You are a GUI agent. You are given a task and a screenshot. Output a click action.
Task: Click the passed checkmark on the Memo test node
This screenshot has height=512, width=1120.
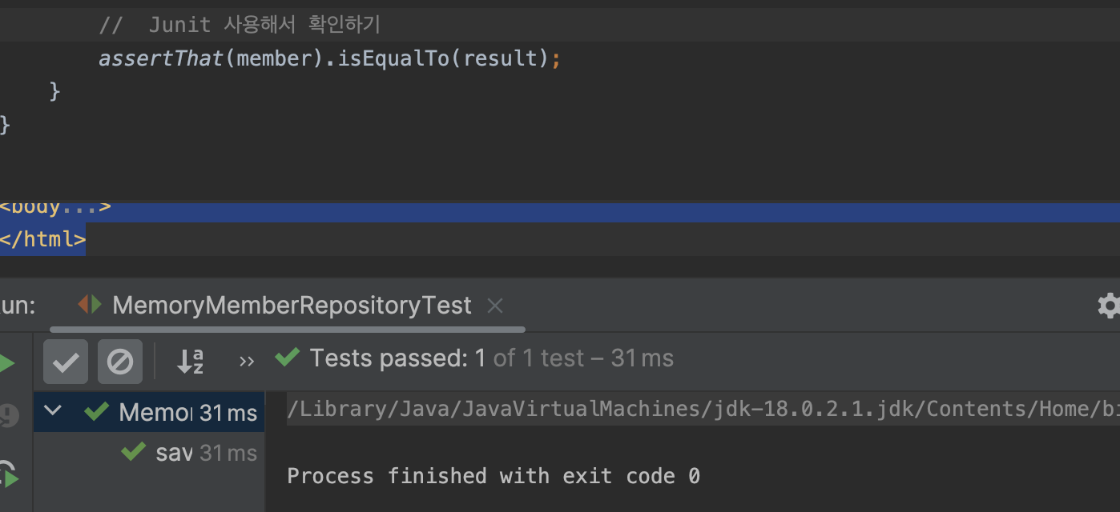click(96, 411)
